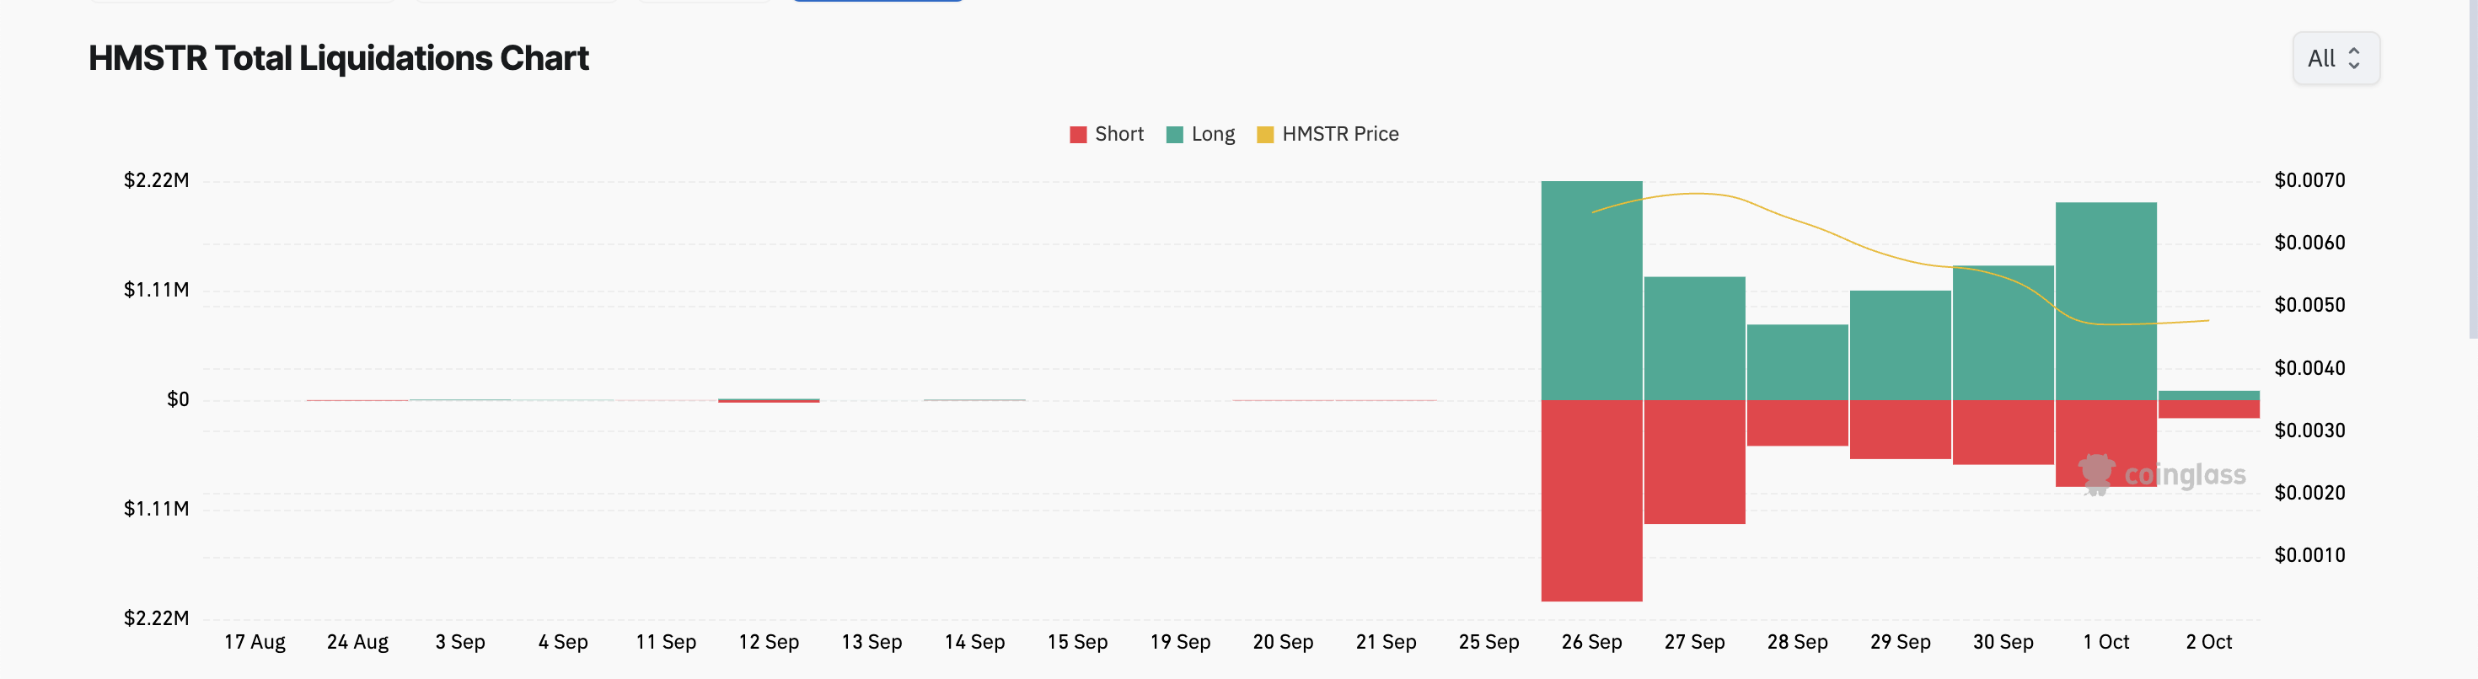Click the 29 Sep red short bar
Screen dimensions: 2478x679
pos(1901,429)
